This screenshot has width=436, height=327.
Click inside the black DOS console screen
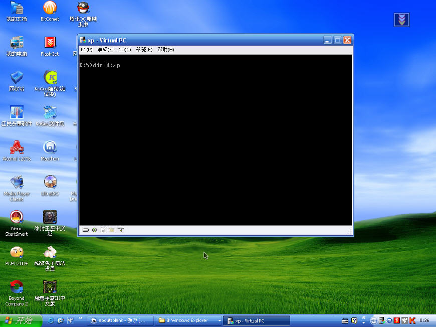(215, 140)
